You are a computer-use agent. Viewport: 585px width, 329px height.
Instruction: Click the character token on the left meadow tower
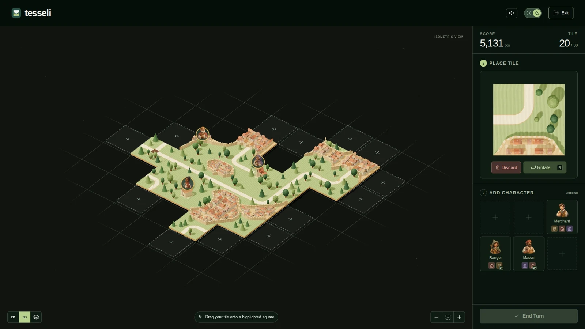[x=188, y=183]
